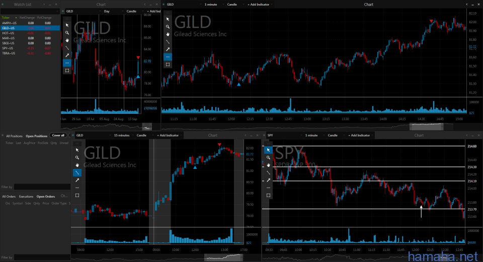The width and height of the screenshot is (483, 262).
Task: Select zoom tool in SPY chart
Action: tap(268, 157)
